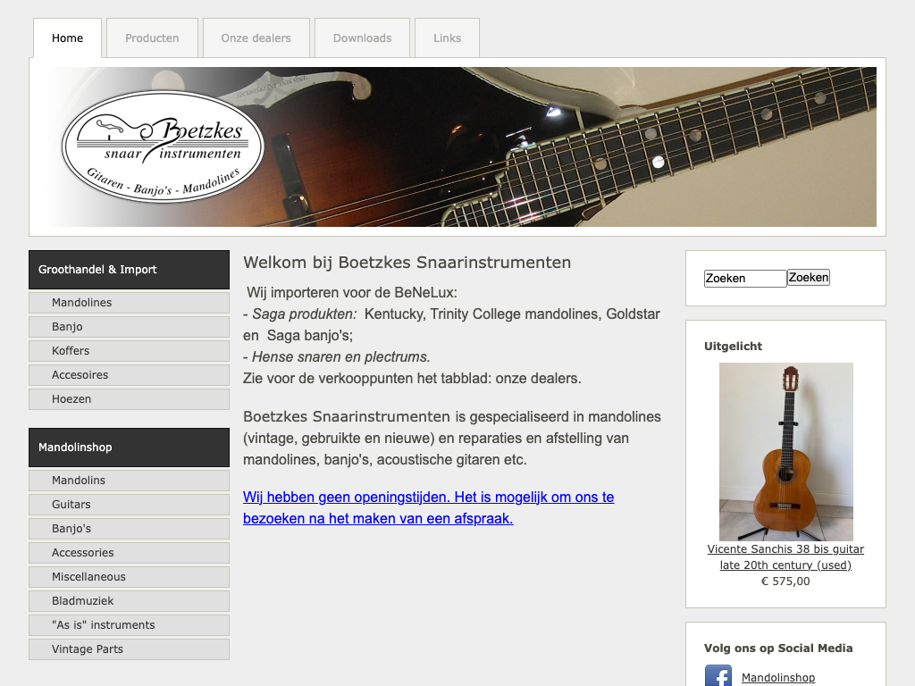Follow the Mandolinshop Facebook link

pyautogui.click(x=778, y=677)
